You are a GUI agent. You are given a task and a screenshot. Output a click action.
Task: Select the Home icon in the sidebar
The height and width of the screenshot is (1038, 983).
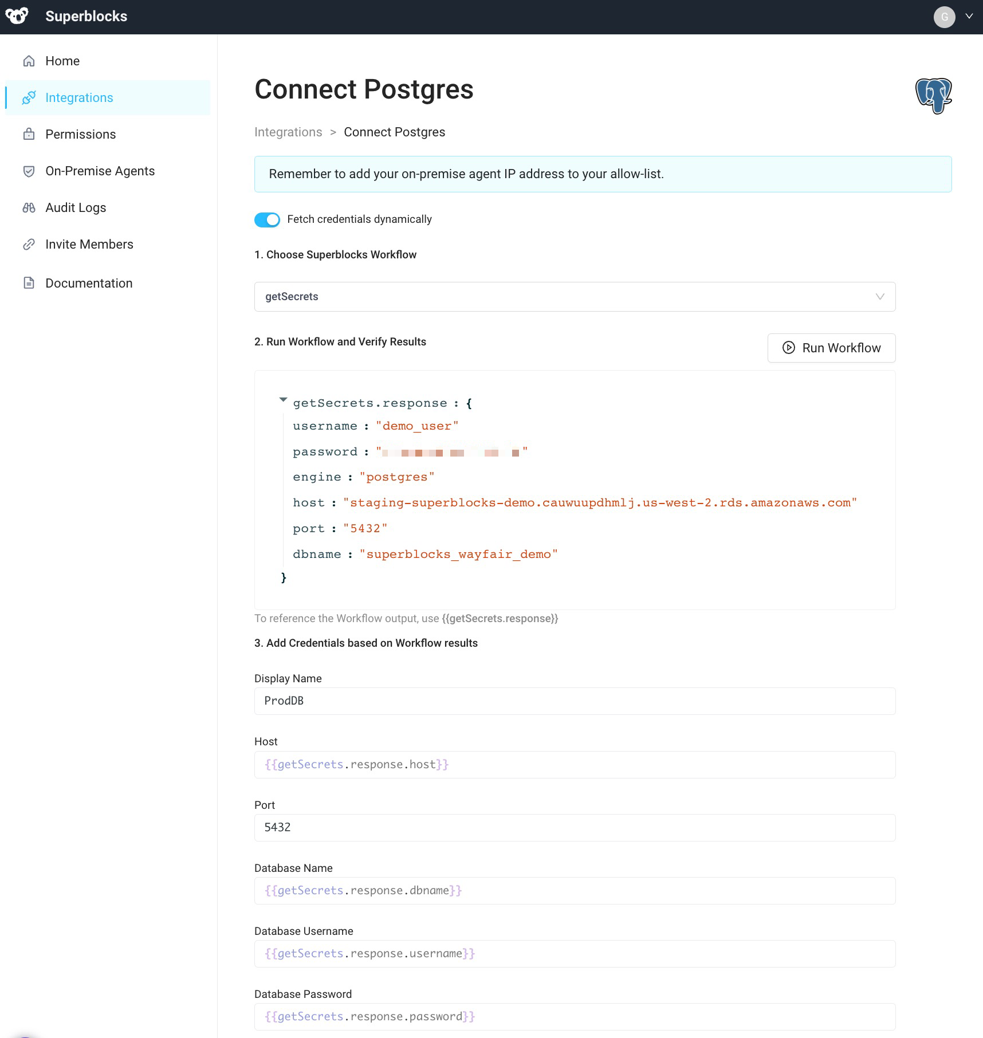pyautogui.click(x=29, y=61)
